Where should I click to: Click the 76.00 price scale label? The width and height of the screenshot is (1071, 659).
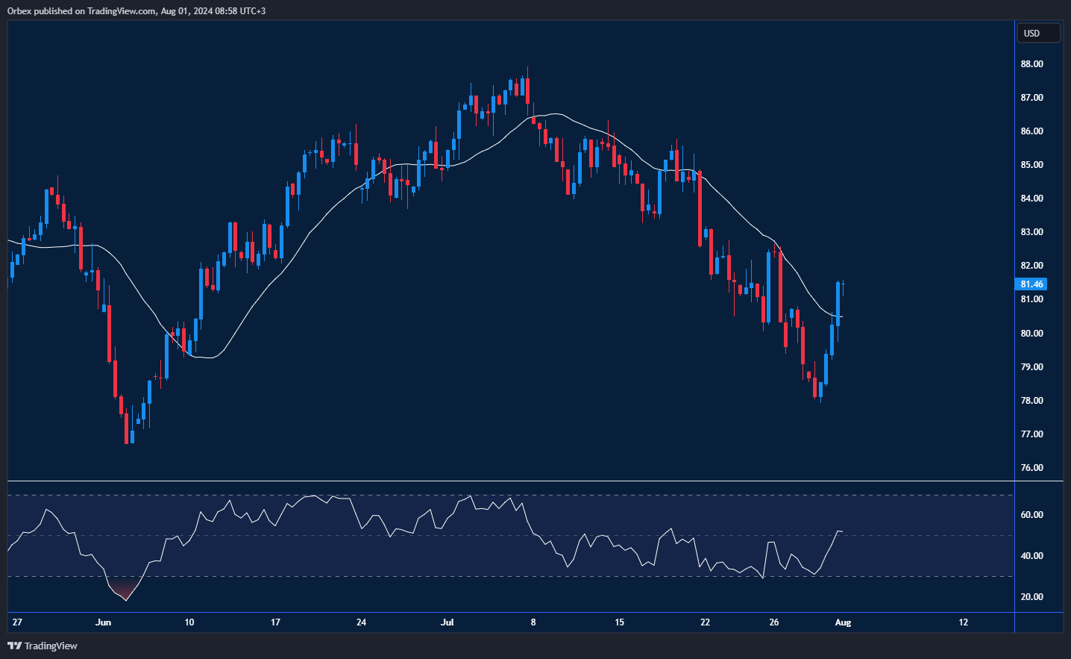click(1031, 468)
